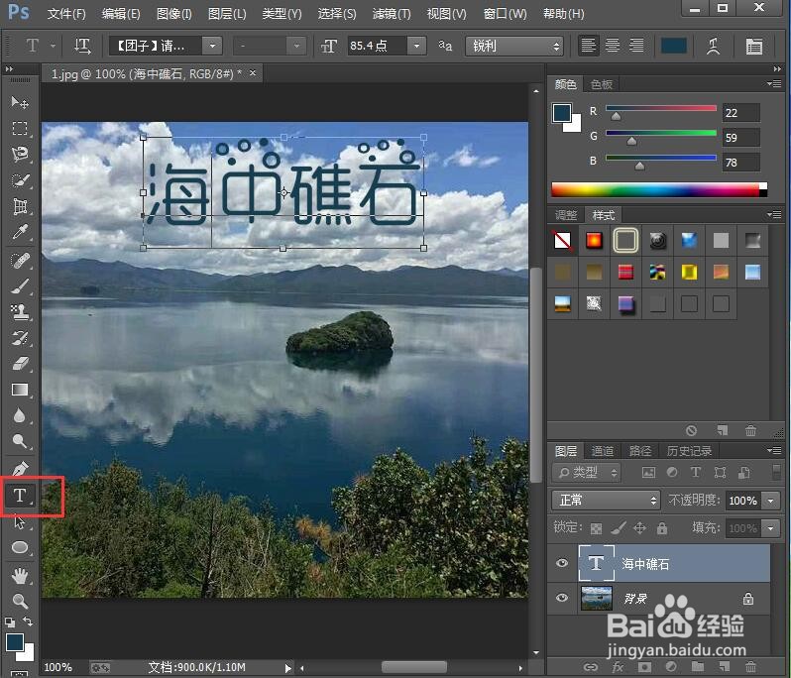The image size is (791, 678).
Task: Create a new layer group
Action: [x=698, y=667]
